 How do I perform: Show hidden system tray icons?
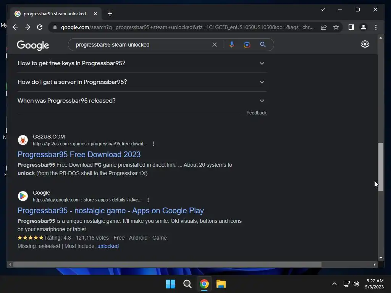[334, 284]
